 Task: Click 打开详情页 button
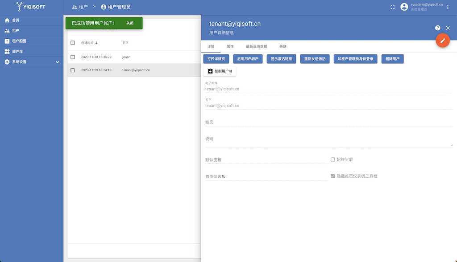[216, 59]
